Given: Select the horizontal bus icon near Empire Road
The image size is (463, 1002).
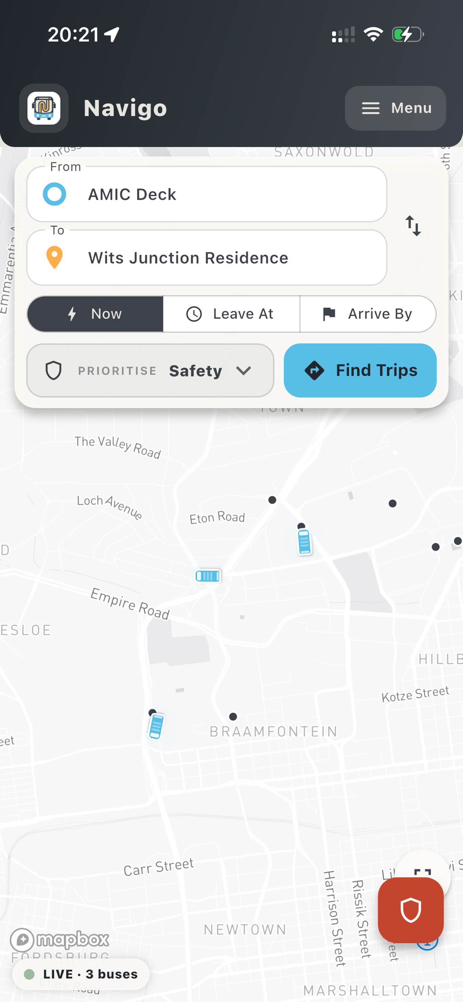Looking at the screenshot, I should tap(208, 576).
